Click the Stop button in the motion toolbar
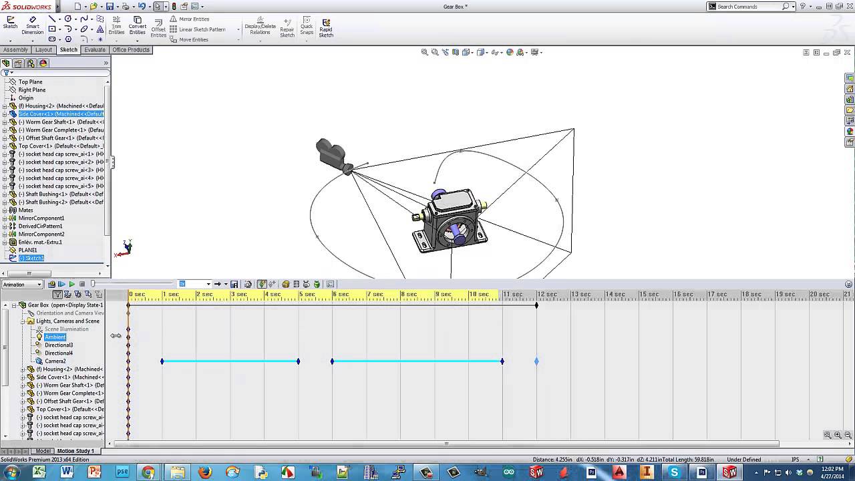The image size is (855, 481). click(x=82, y=285)
